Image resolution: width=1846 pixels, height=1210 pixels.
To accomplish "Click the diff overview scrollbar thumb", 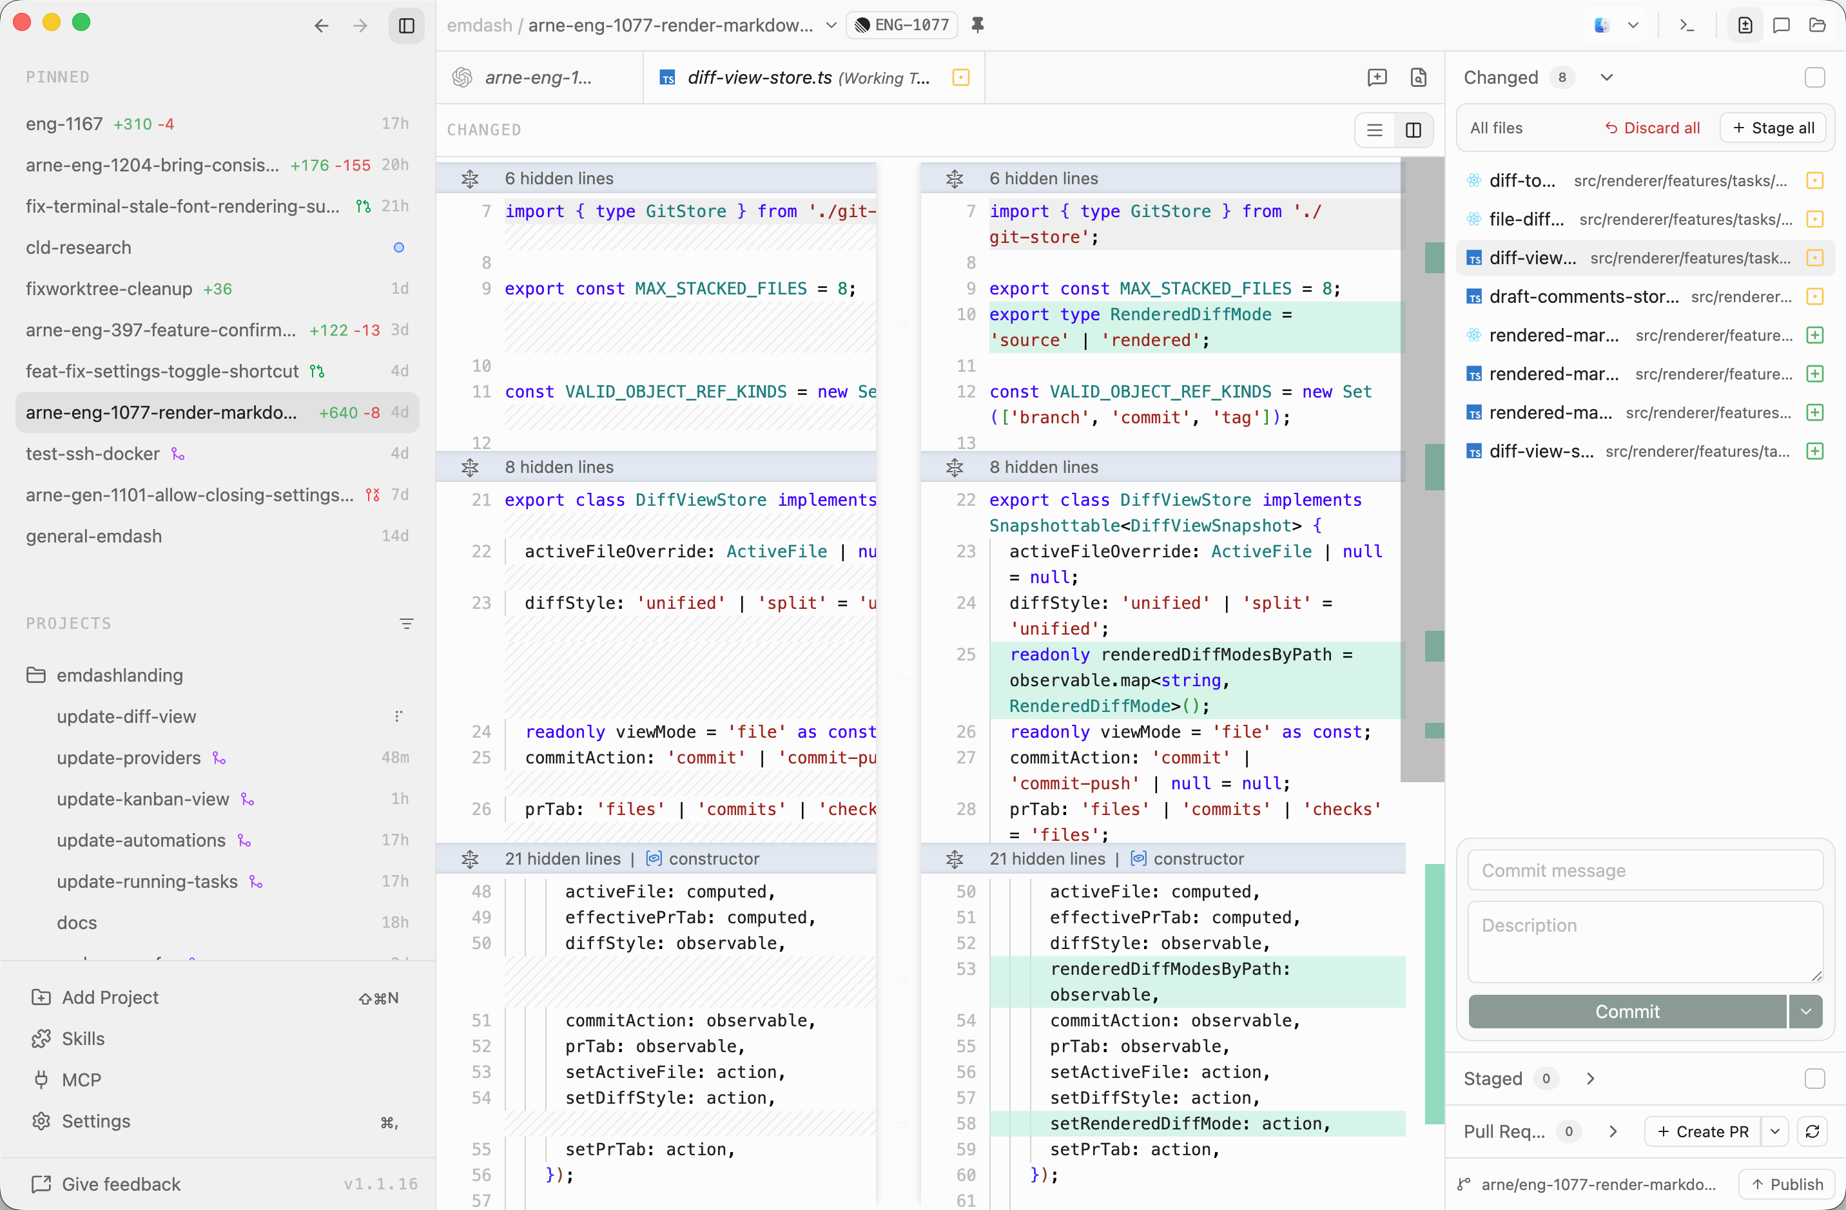I will 1424,470.
